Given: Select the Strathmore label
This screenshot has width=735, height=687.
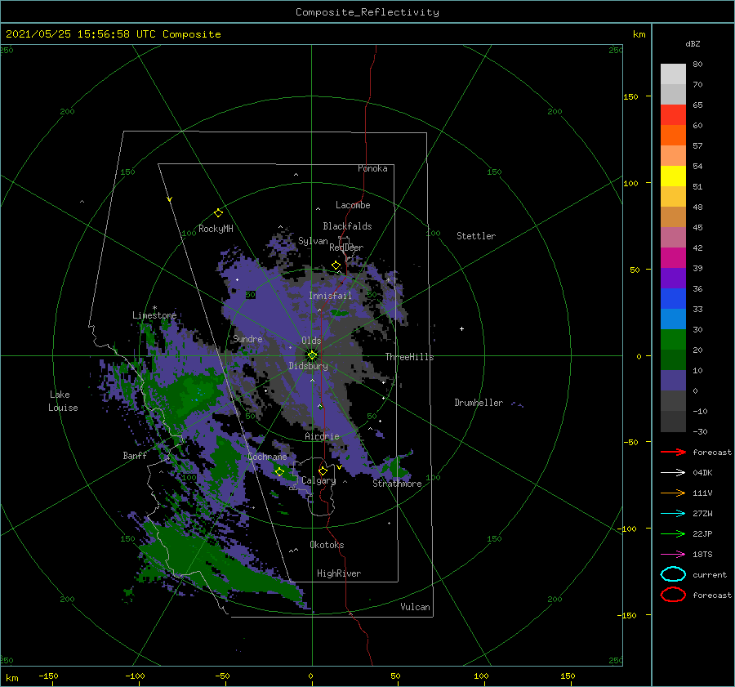Looking at the screenshot, I should pos(397,484).
